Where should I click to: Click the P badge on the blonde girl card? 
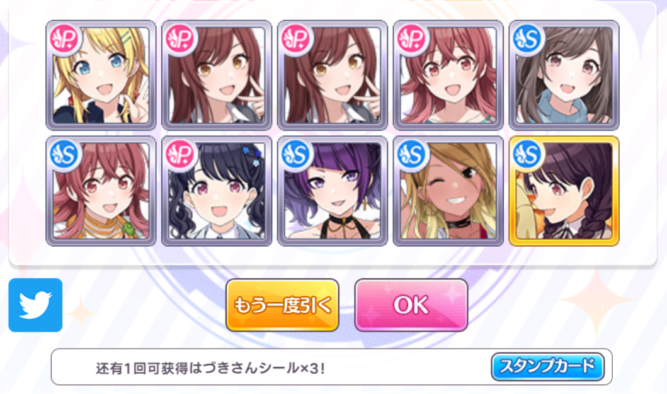65,39
